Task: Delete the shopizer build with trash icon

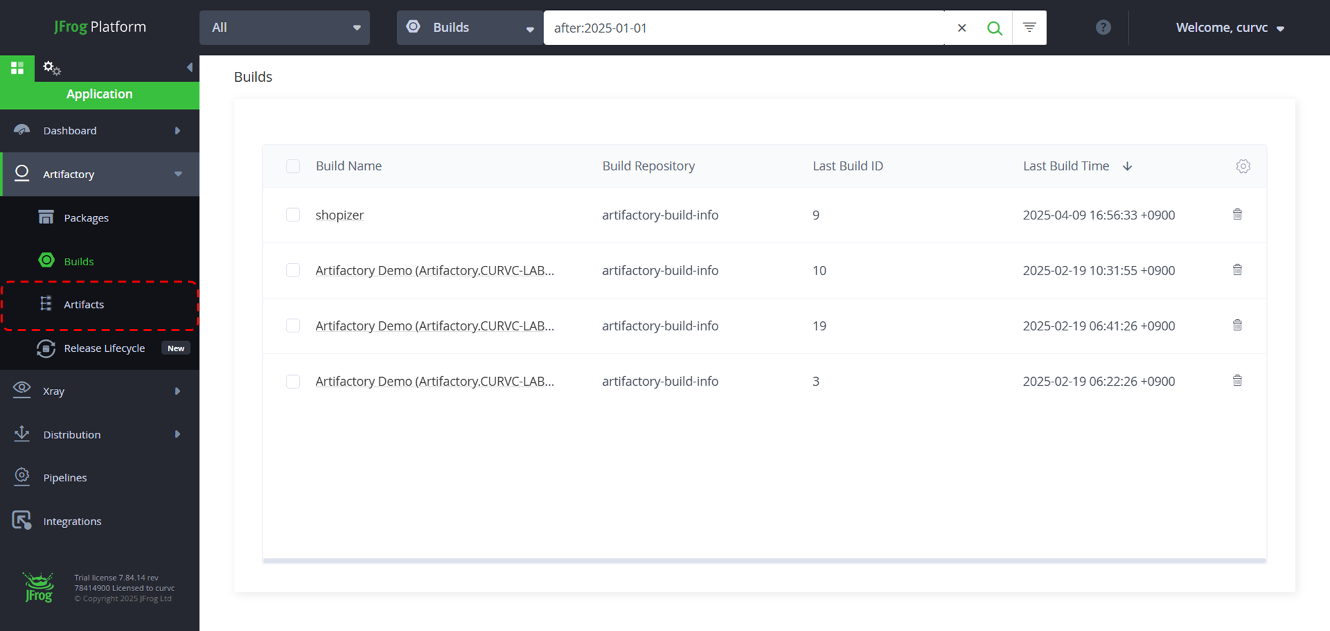Action: coord(1238,214)
